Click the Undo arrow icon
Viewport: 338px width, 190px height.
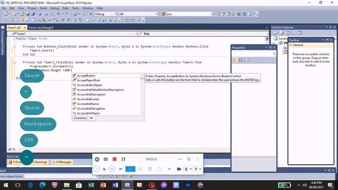pyautogui.click(x=58, y=14)
